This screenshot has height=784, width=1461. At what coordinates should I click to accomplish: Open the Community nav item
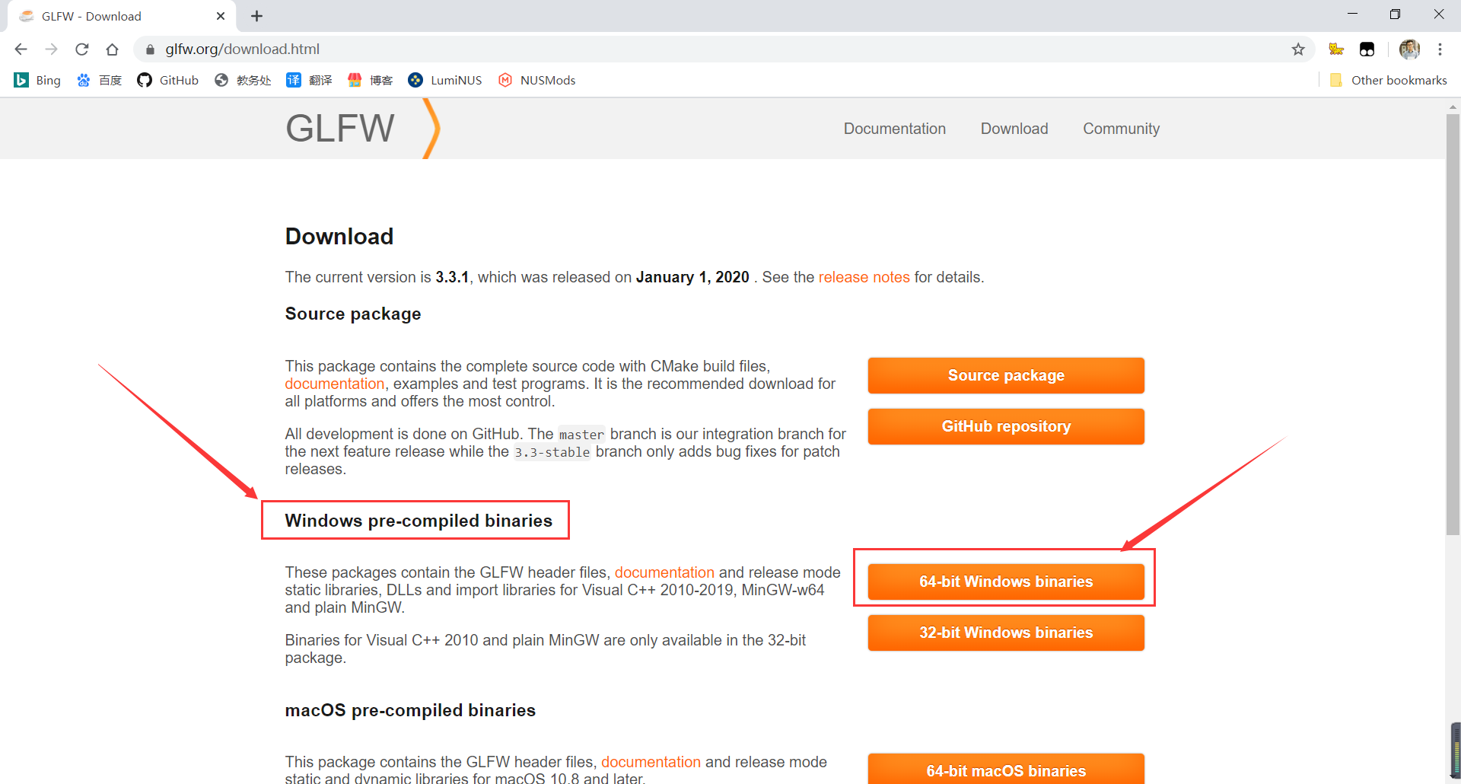click(x=1122, y=129)
